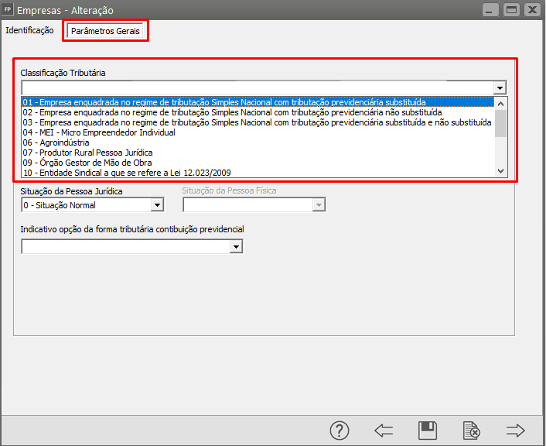
Task: Minimize the Empresas - Alteração window
Action: (x=490, y=10)
